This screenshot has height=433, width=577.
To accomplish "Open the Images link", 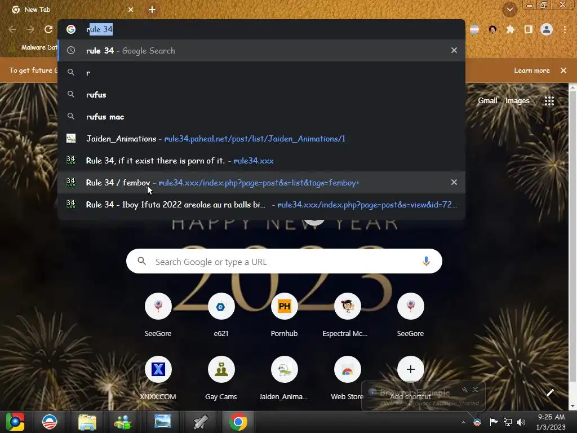I will (x=517, y=100).
